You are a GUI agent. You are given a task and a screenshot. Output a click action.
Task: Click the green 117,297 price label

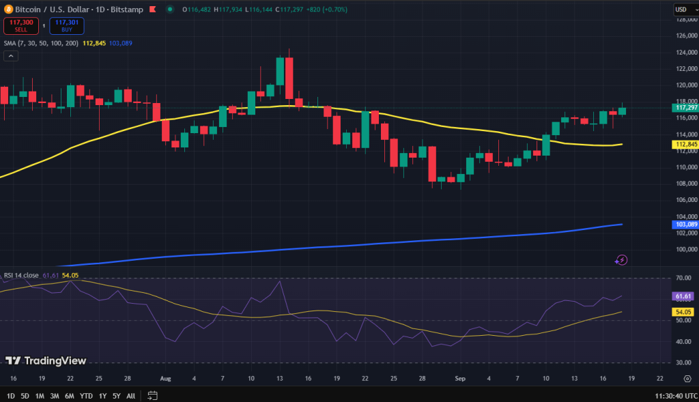point(685,108)
